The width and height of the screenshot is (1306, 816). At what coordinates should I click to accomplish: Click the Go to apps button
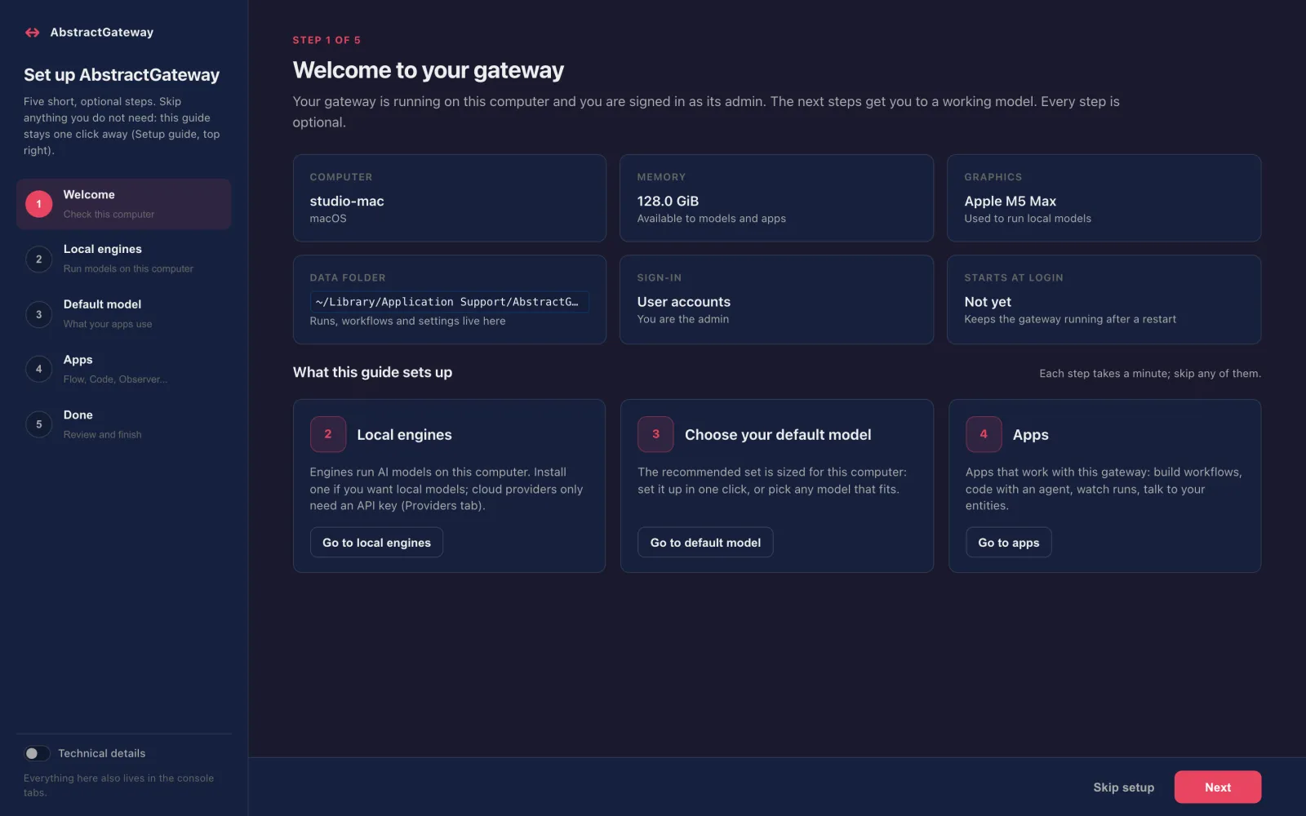tap(1009, 543)
